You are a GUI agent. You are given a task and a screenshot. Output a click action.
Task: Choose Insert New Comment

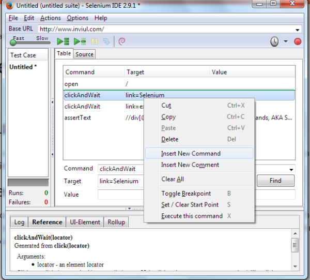(199, 165)
